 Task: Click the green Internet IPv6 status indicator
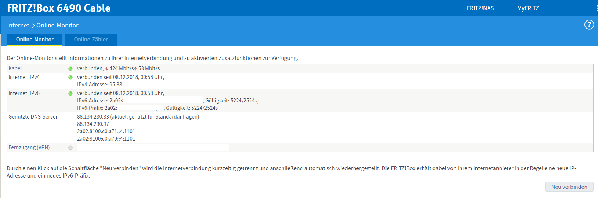point(70,93)
